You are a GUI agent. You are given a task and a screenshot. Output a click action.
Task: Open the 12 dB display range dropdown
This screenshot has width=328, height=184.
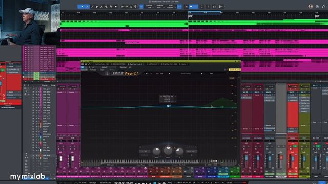(x=232, y=78)
